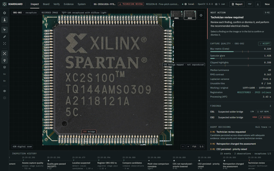Switch to the Board tab
Screen dimensions: 274x171
46,4
